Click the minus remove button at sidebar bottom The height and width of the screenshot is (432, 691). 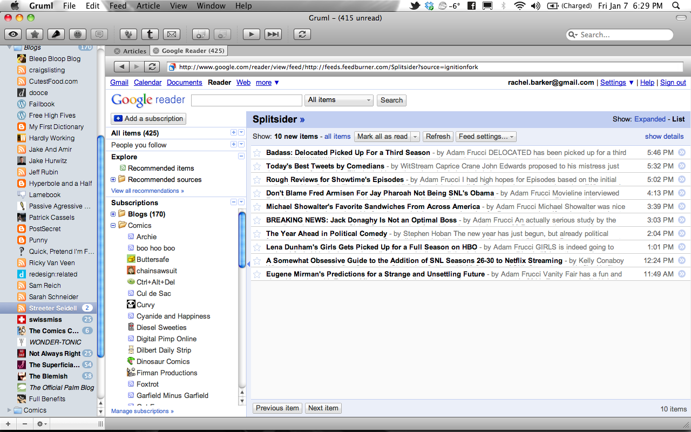tap(24, 424)
